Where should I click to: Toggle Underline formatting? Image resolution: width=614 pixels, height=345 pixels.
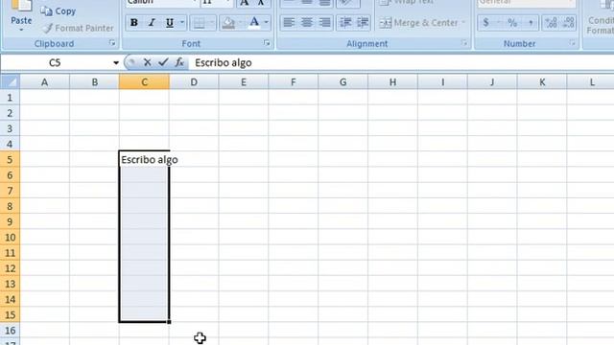pos(170,23)
